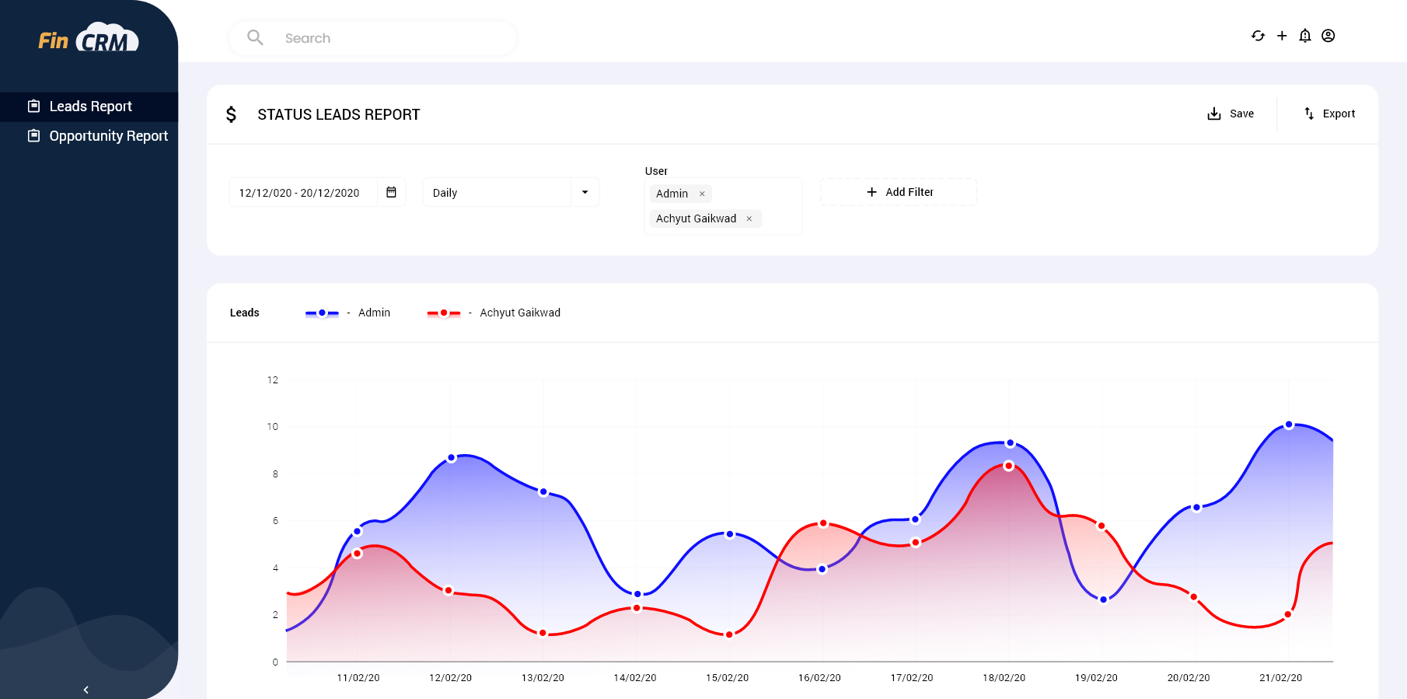
Task: Select Opportunity Report in the sidebar
Action: (x=108, y=136)
